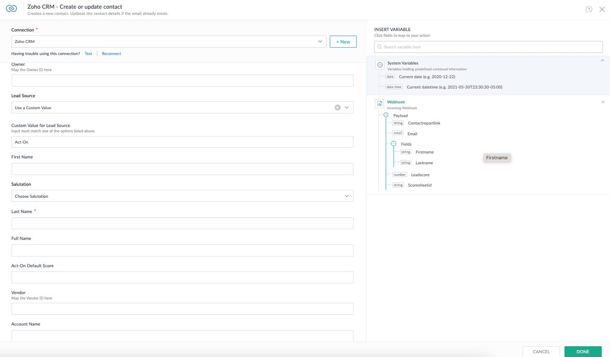Collapse the Payload tree node
This screenshot has width=610, height=357.
pyautogui.click(x=386, y=115)
